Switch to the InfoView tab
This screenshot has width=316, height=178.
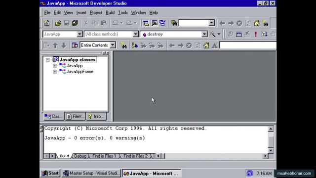point(96,117)
